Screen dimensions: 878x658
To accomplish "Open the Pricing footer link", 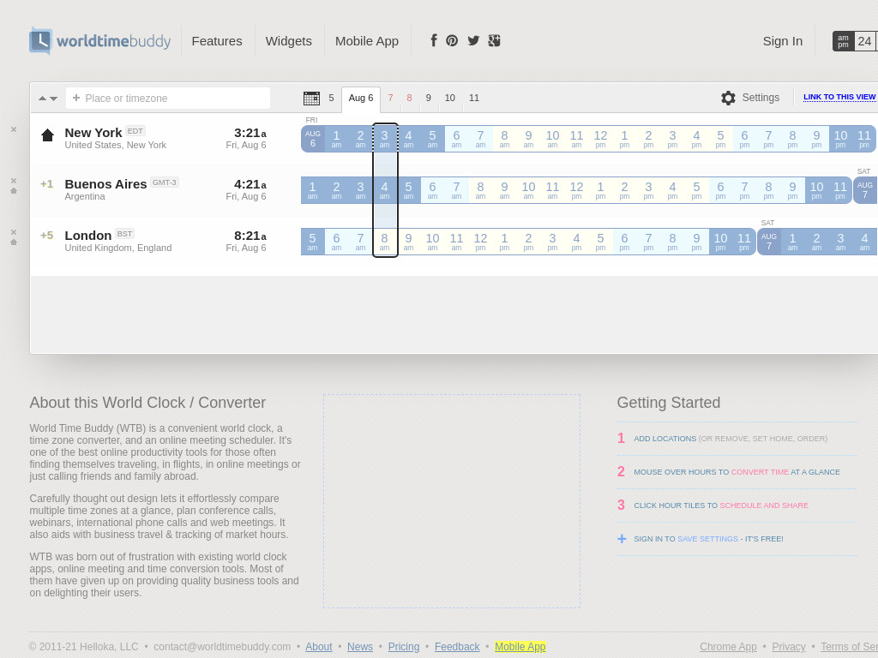I will tap(404, 647).
